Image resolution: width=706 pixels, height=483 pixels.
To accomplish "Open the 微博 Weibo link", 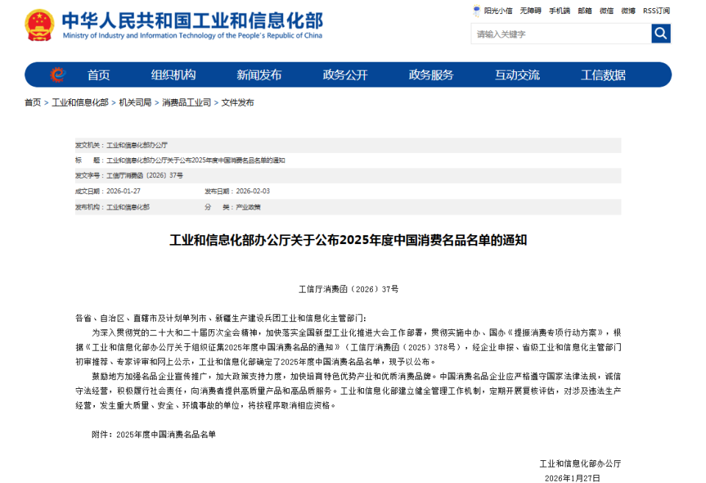I will [627, 11].
